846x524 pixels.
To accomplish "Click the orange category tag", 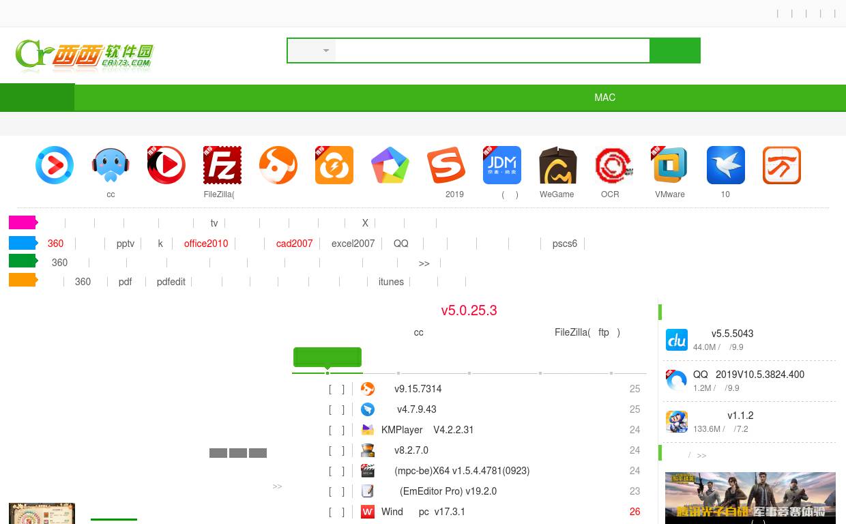I will 23,280.
